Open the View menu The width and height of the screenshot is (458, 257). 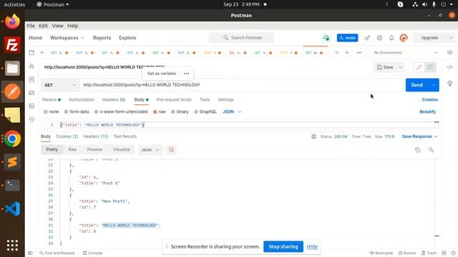coord(57,26)
